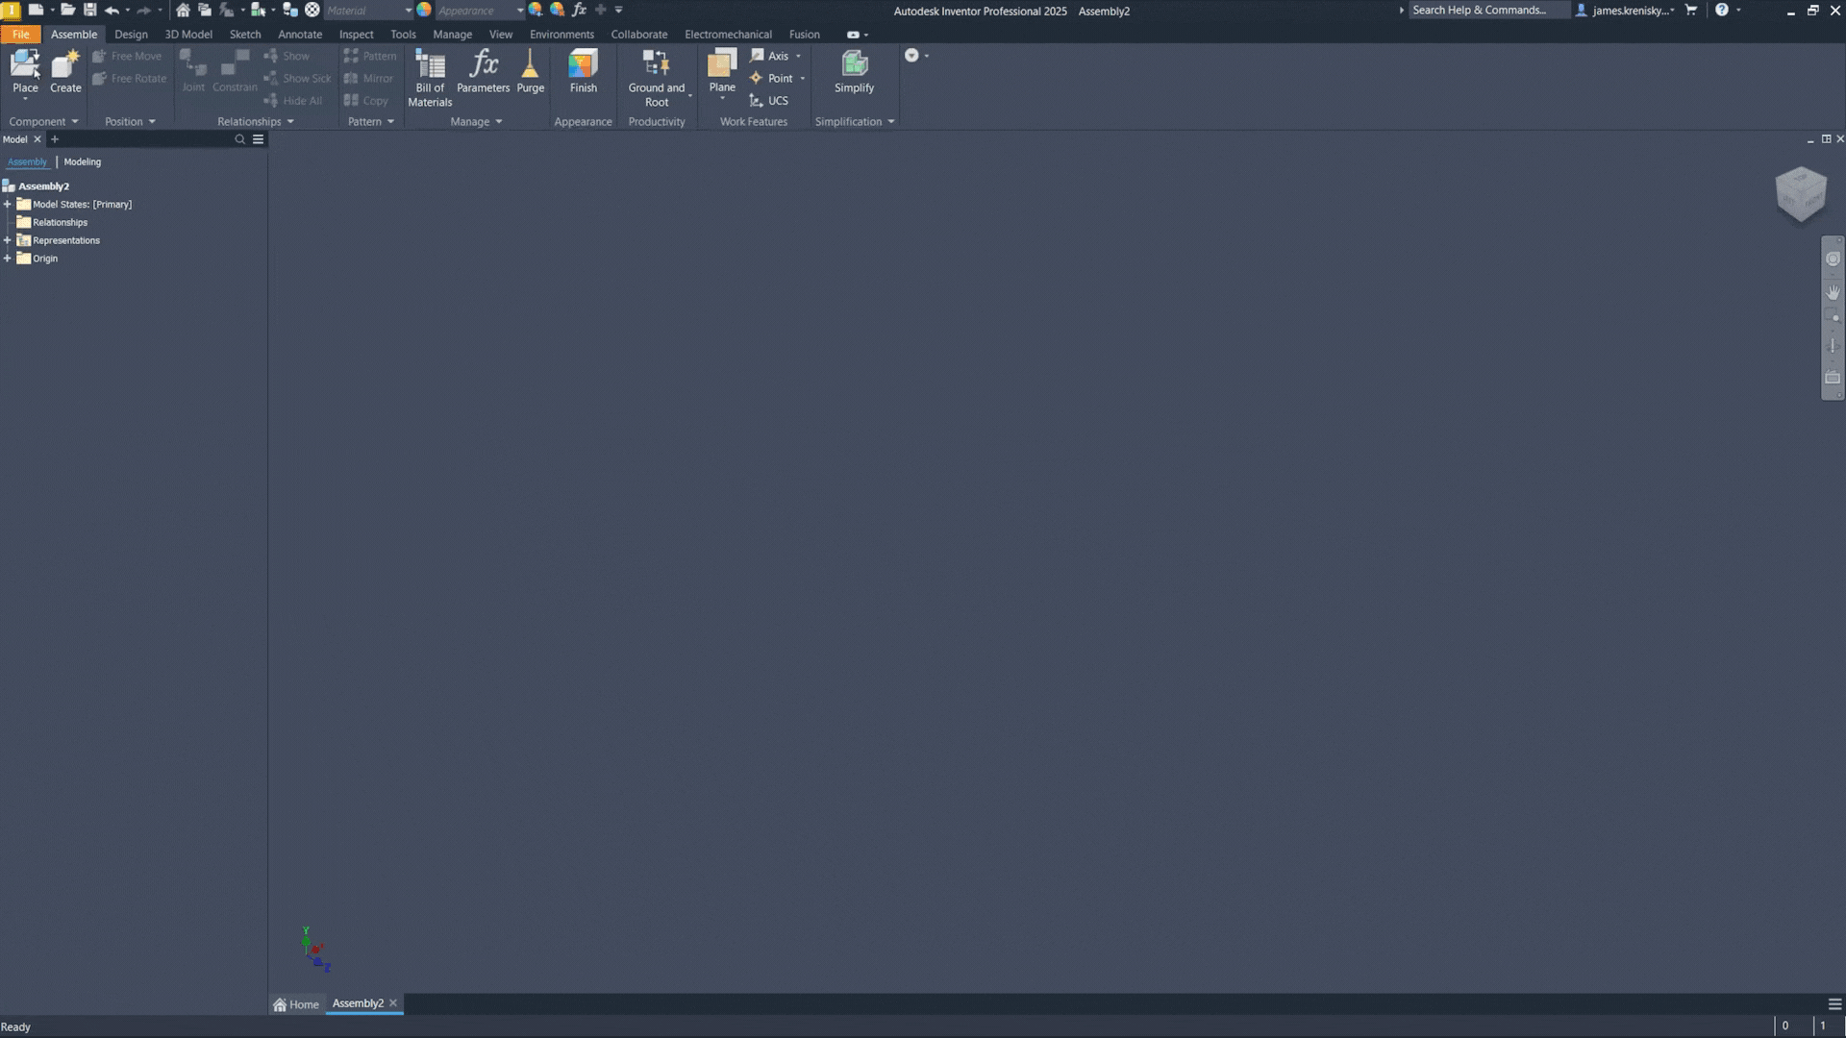The width and height of the screenshot is (1846, 1038).
Task: Expand the Origin folder node
Action: (x=8, y=259)
